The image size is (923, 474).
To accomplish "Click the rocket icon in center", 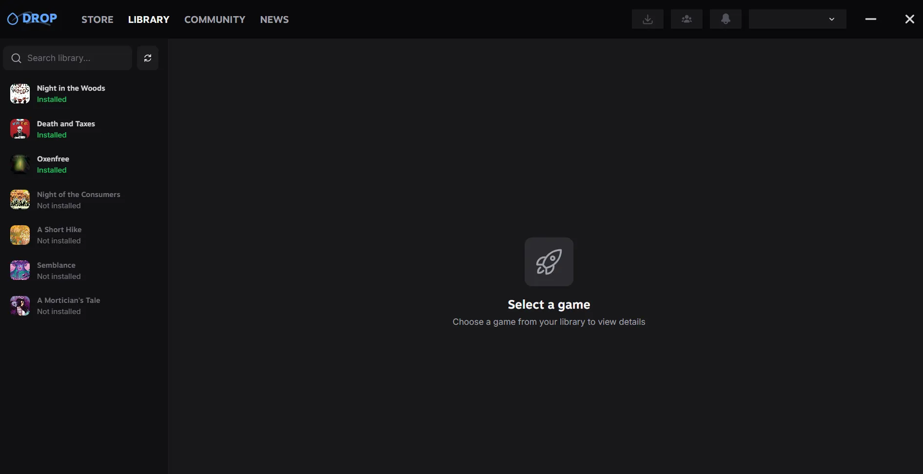I will [x=549, y=262].
